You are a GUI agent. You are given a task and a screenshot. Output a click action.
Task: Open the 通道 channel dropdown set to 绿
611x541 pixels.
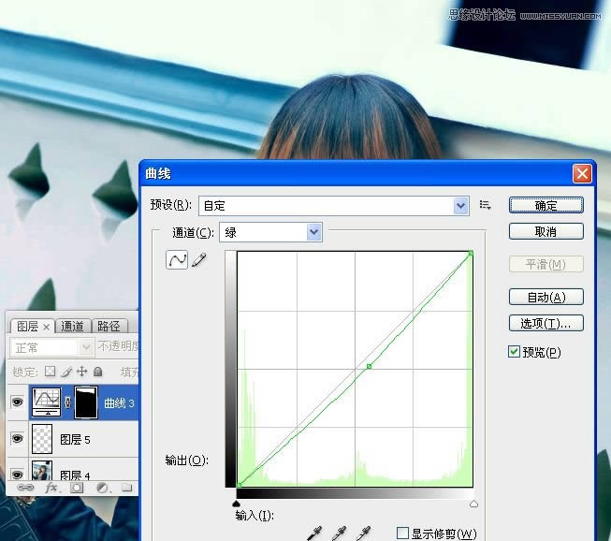pyautogui.click(x=313, y=232)
